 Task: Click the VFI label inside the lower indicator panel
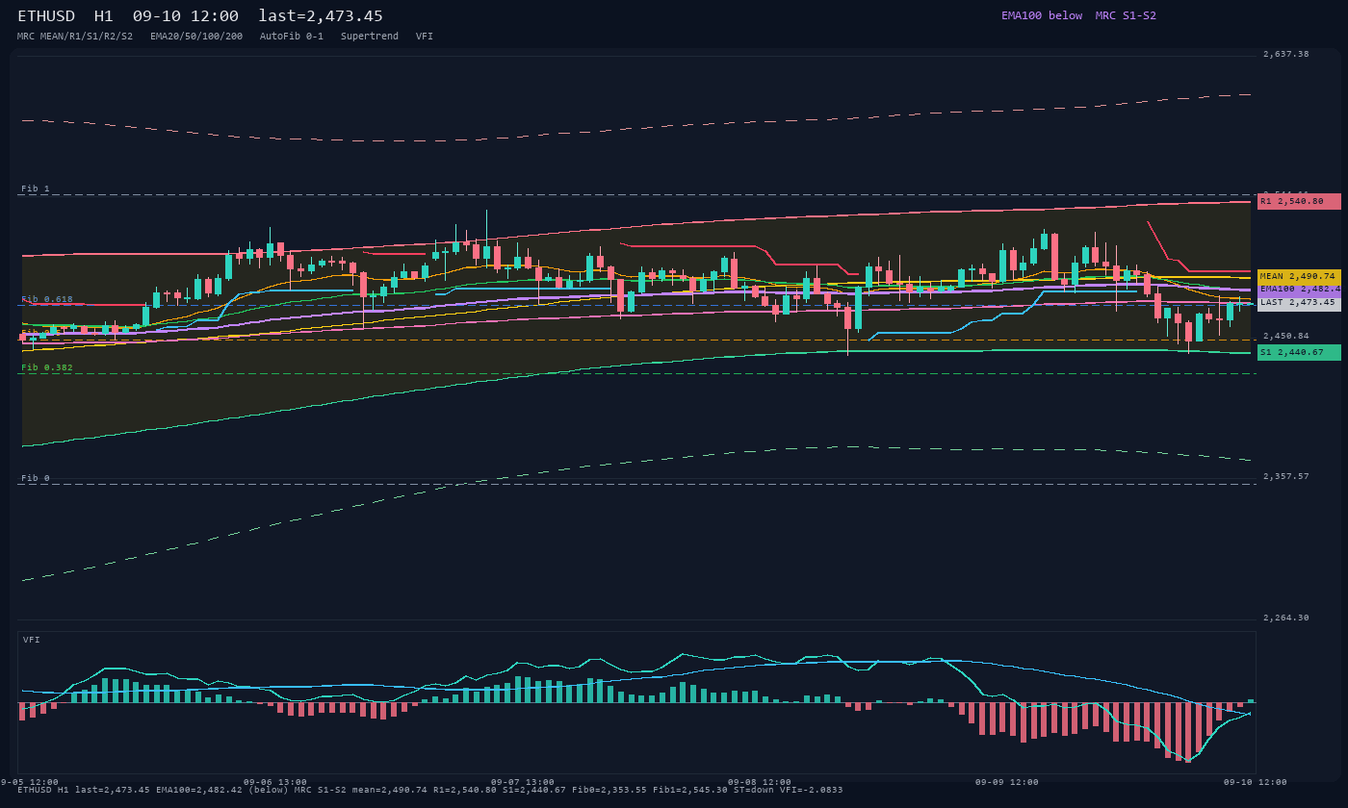point(32,640)
